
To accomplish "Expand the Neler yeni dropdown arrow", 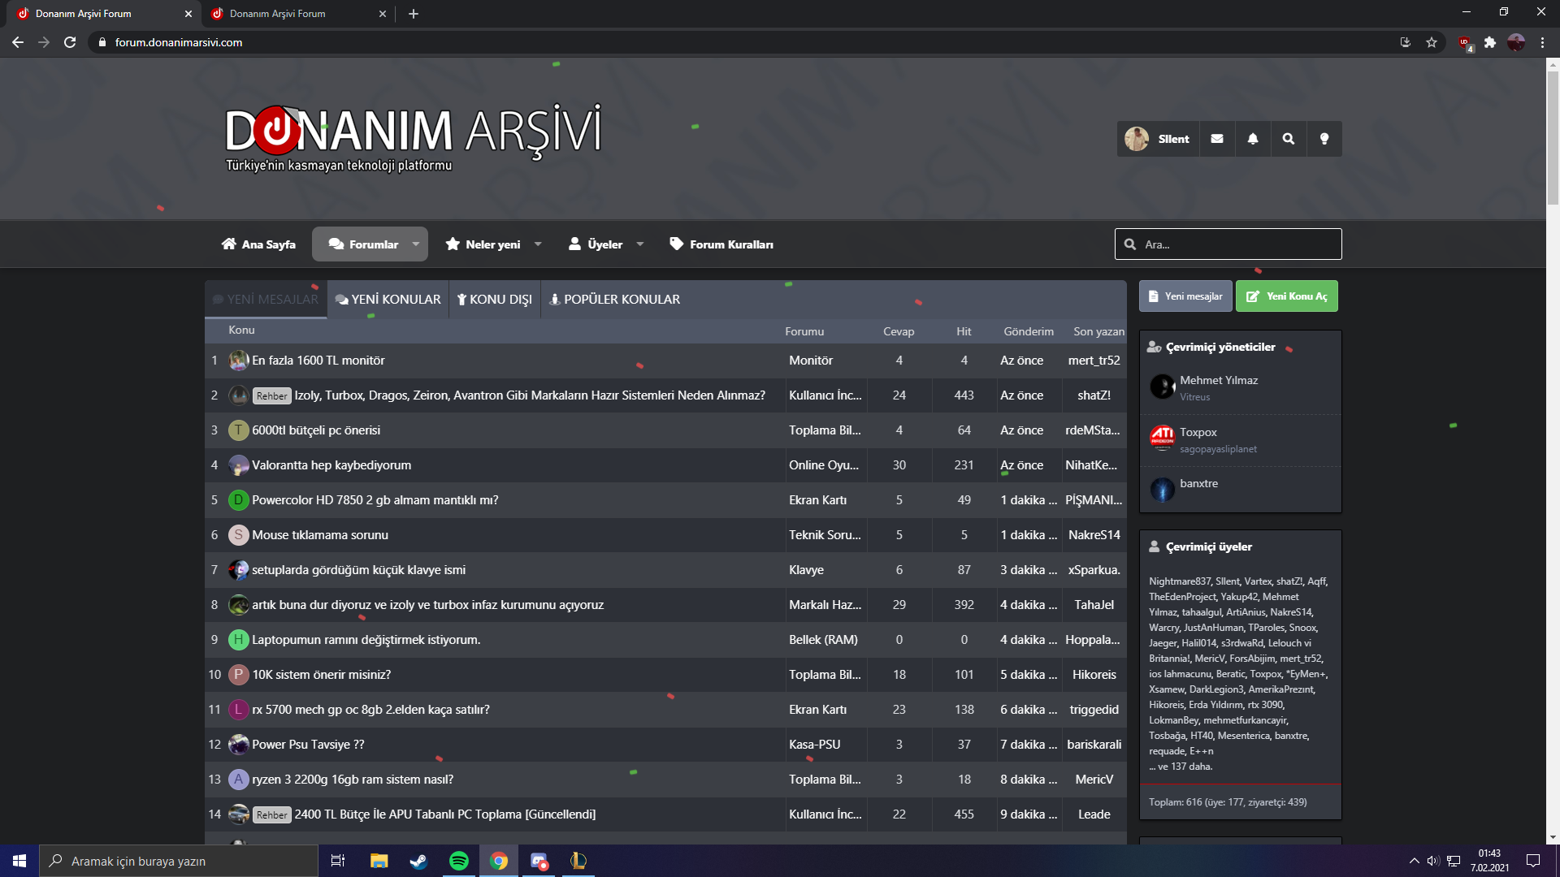I will tap(538, 244).
